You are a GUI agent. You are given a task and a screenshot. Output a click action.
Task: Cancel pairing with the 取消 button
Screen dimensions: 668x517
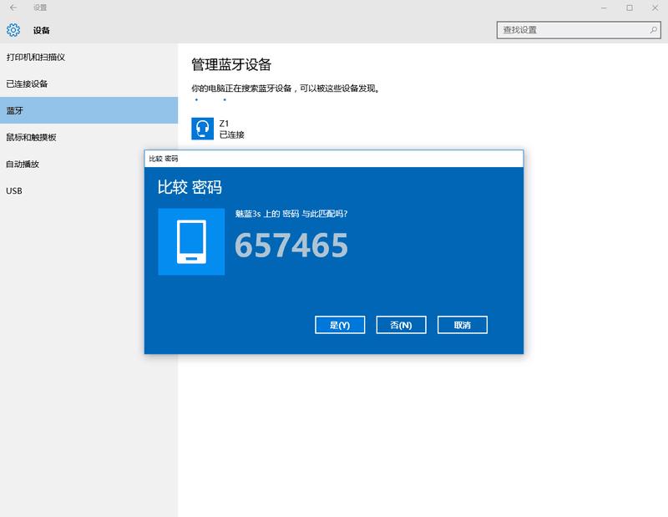click(x=461, y=325)
